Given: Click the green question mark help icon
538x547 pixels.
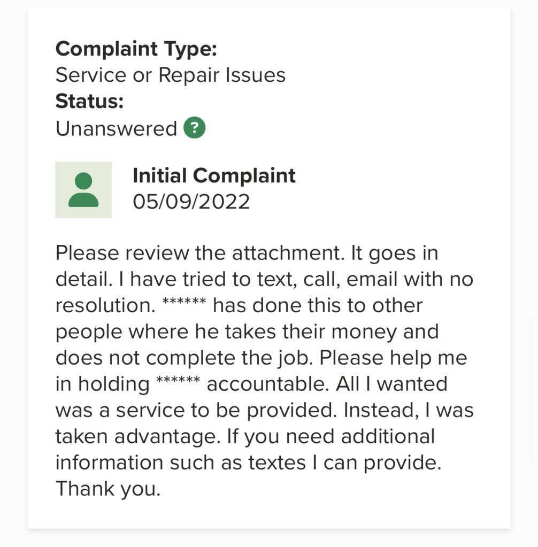Looking at the screenshot, I should tap(194, 128).
